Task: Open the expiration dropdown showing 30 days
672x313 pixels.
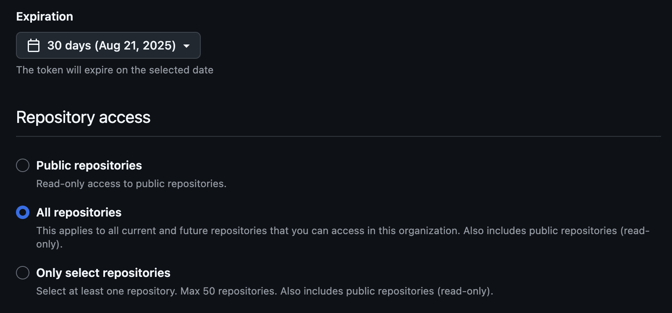Action: (108, 45)
